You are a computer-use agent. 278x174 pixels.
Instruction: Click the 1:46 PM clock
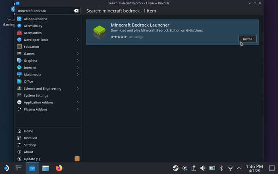coord(254,167)
